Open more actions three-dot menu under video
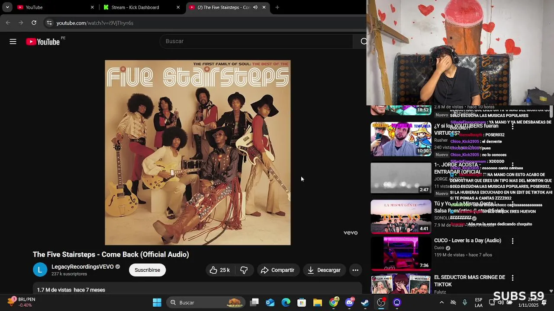Viewport: 554px width, 311px height. pos(355,270)
